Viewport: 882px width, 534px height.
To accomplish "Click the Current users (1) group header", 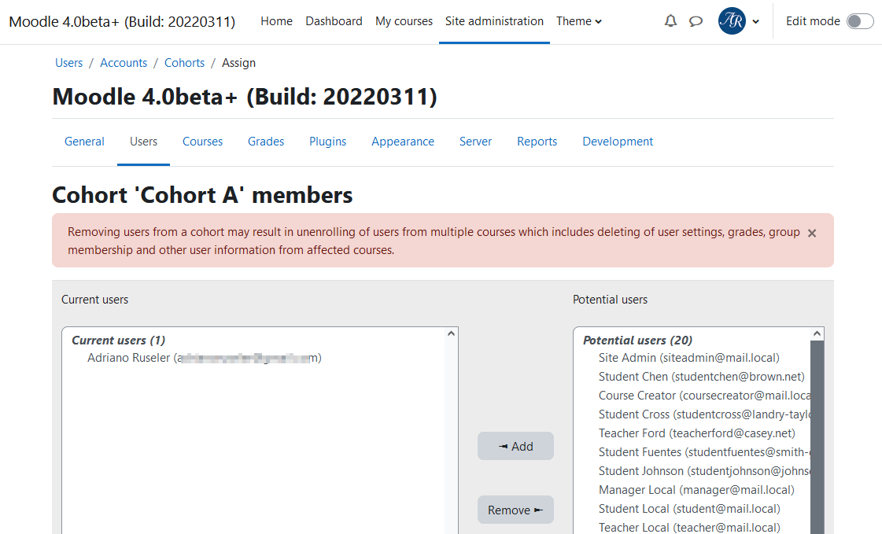I will tap(118, 340).
